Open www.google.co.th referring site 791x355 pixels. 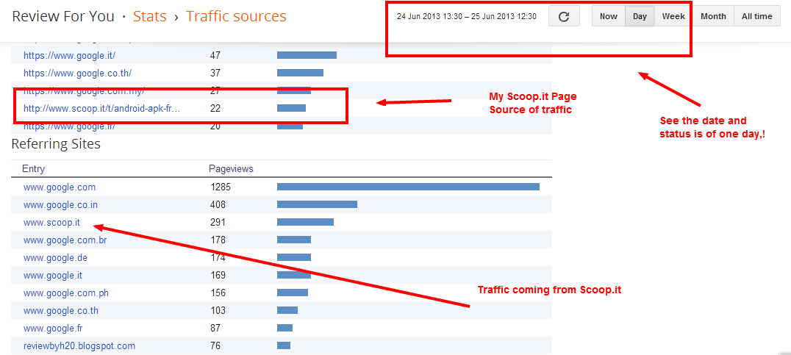click(61, 311)
